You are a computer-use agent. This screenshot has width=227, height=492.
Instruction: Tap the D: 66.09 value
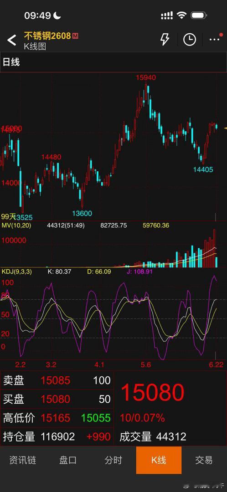point(99,272)
